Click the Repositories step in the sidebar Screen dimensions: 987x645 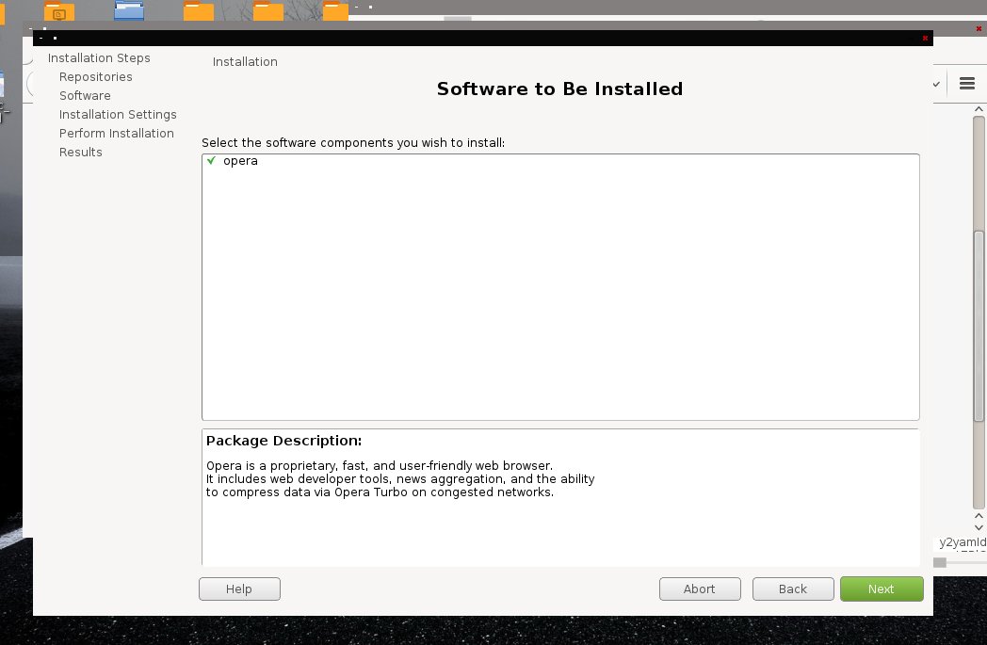coord(96,77)
